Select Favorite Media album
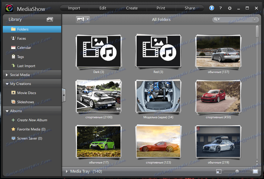This screenshot has height=179, width=264. click(31, 129)
